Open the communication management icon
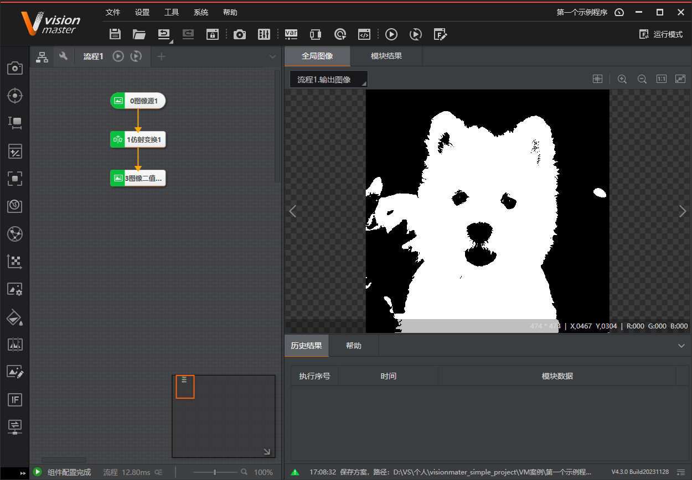692x480 pixels. (x=316, y=34)
